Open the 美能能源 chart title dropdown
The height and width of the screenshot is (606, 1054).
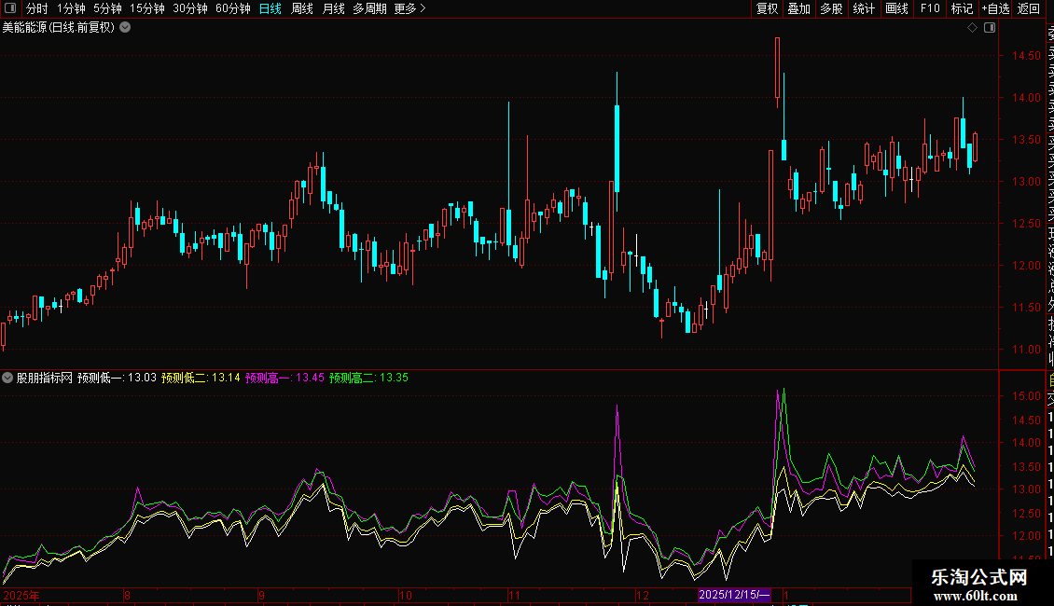(x=125, y=28)
